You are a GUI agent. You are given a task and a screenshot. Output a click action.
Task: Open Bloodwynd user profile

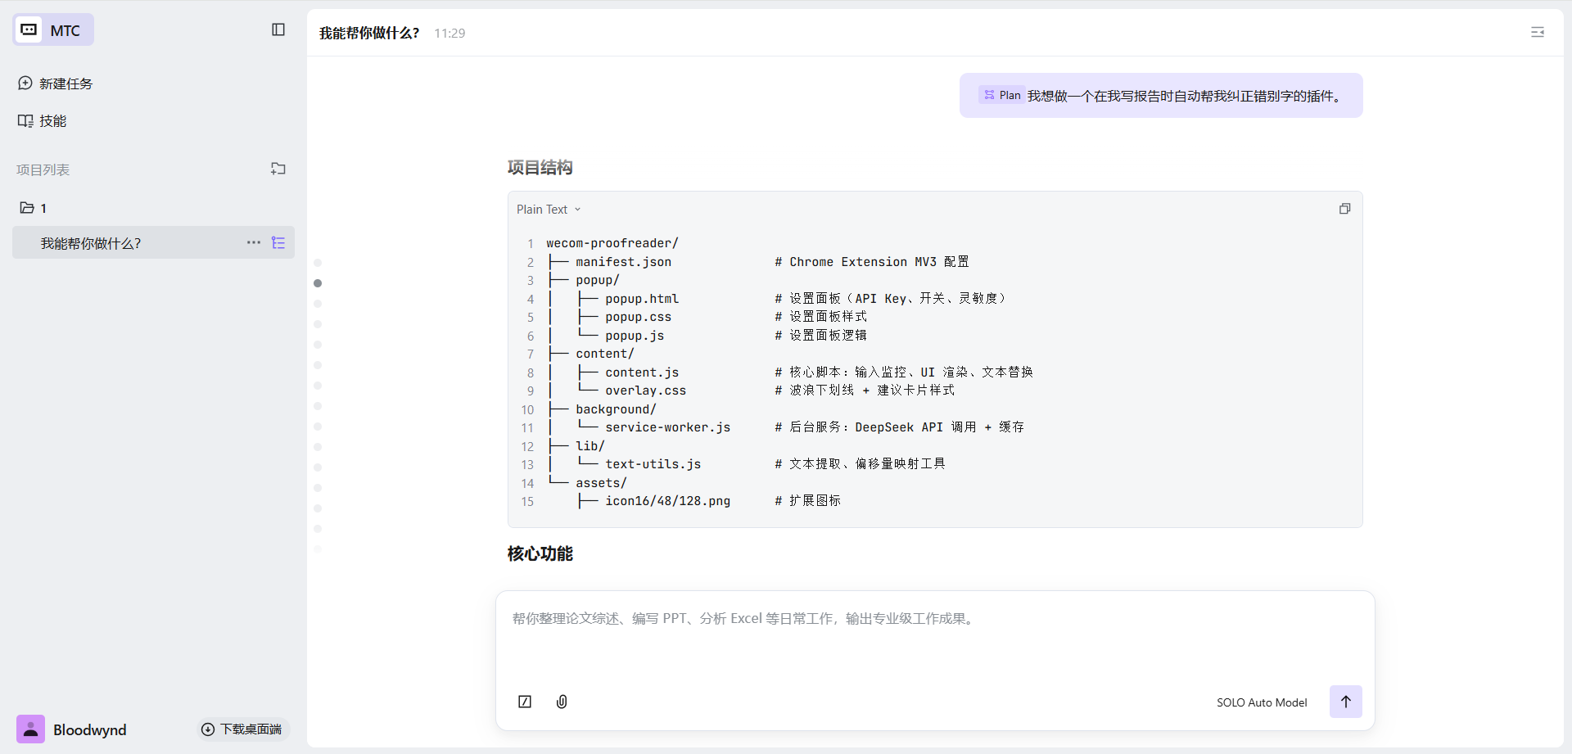point(72,729)
